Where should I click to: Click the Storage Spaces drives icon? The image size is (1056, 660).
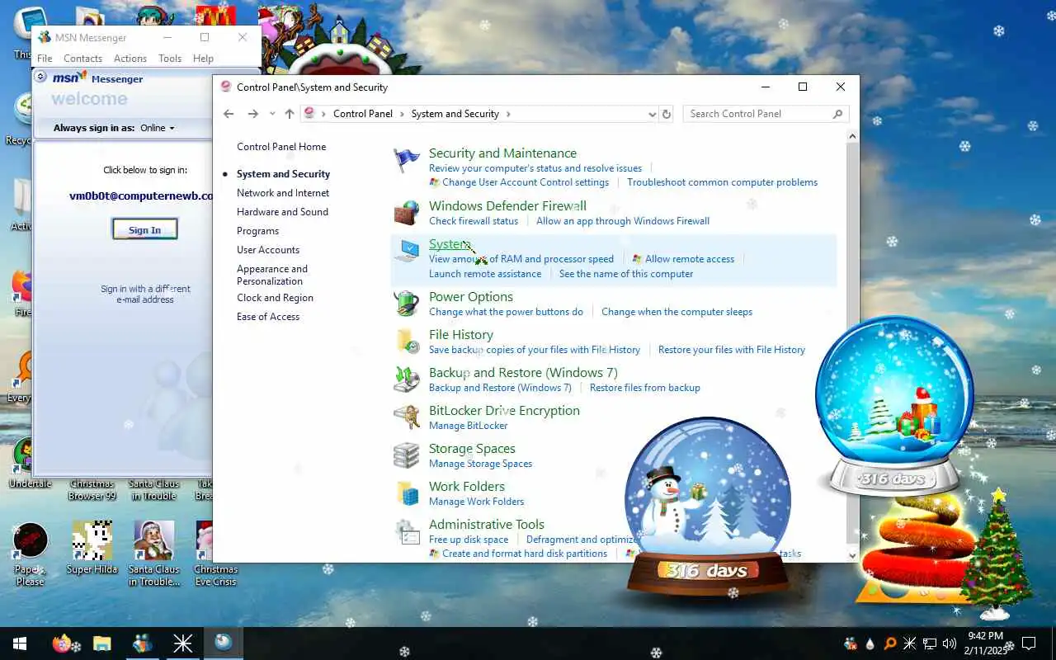coord(406,455)
